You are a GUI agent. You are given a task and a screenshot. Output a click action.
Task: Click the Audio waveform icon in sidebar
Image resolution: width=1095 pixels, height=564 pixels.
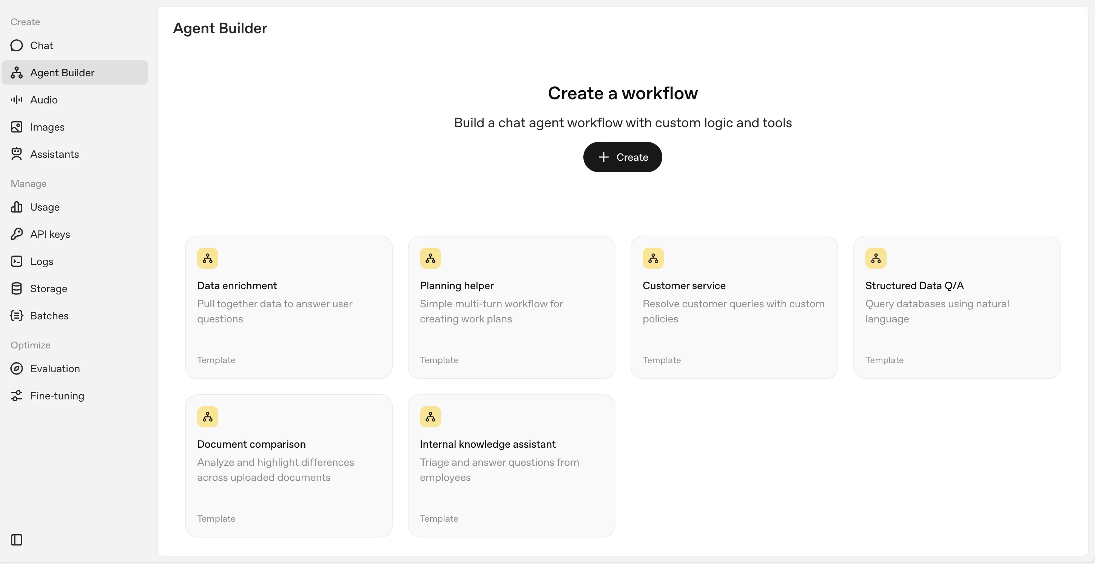tap(17, 100)
